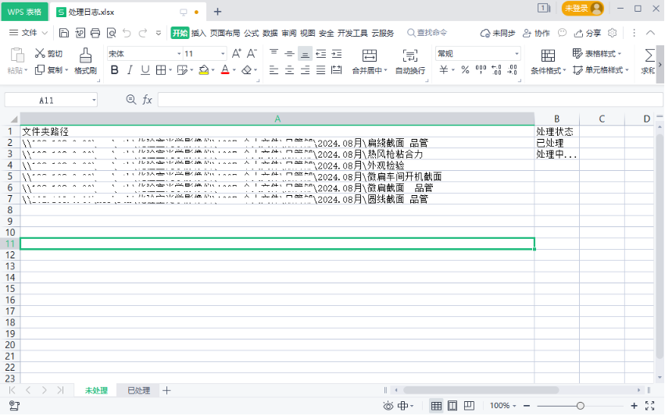Switch to 页面布局 ribbon tab
This screenshot has width=665, height=416.
225,33
